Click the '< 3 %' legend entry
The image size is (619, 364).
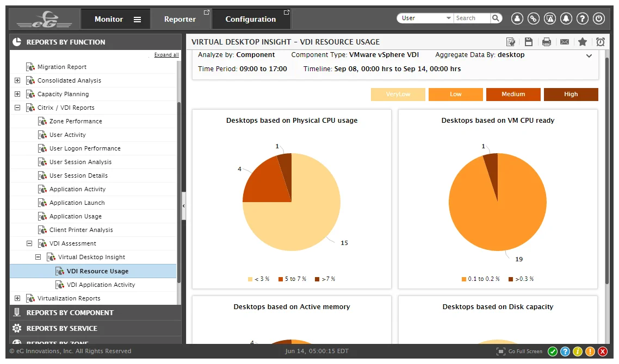[x=258, y=279]
